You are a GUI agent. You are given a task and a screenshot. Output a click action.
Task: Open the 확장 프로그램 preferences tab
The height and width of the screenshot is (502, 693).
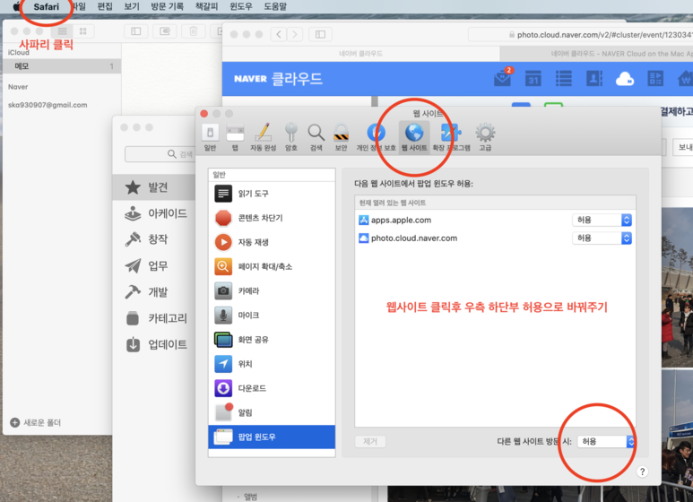pos(451,138)
